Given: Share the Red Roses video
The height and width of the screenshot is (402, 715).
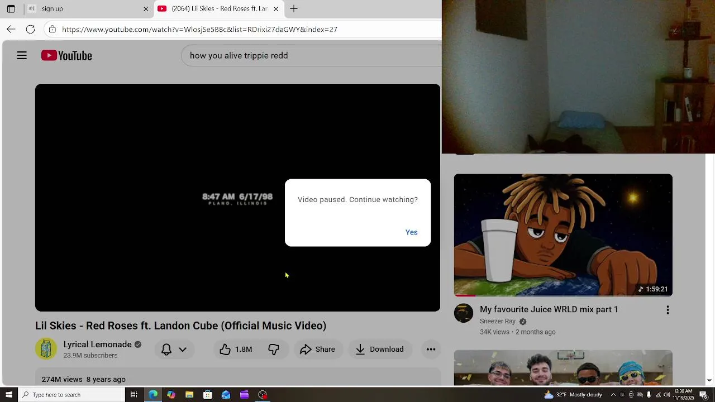Looking at the screenshot, I should click(x=317, y=350).
